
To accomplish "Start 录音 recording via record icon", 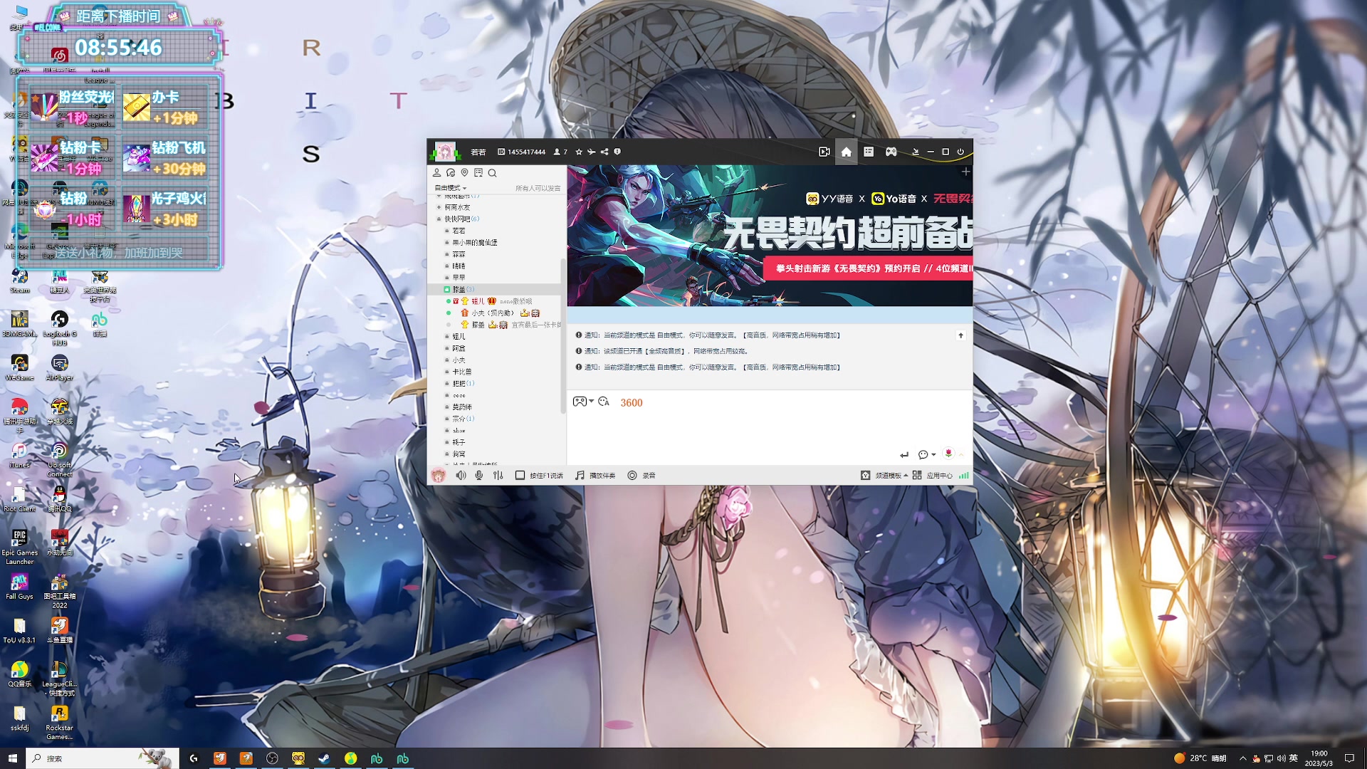I will click(632, 476).
